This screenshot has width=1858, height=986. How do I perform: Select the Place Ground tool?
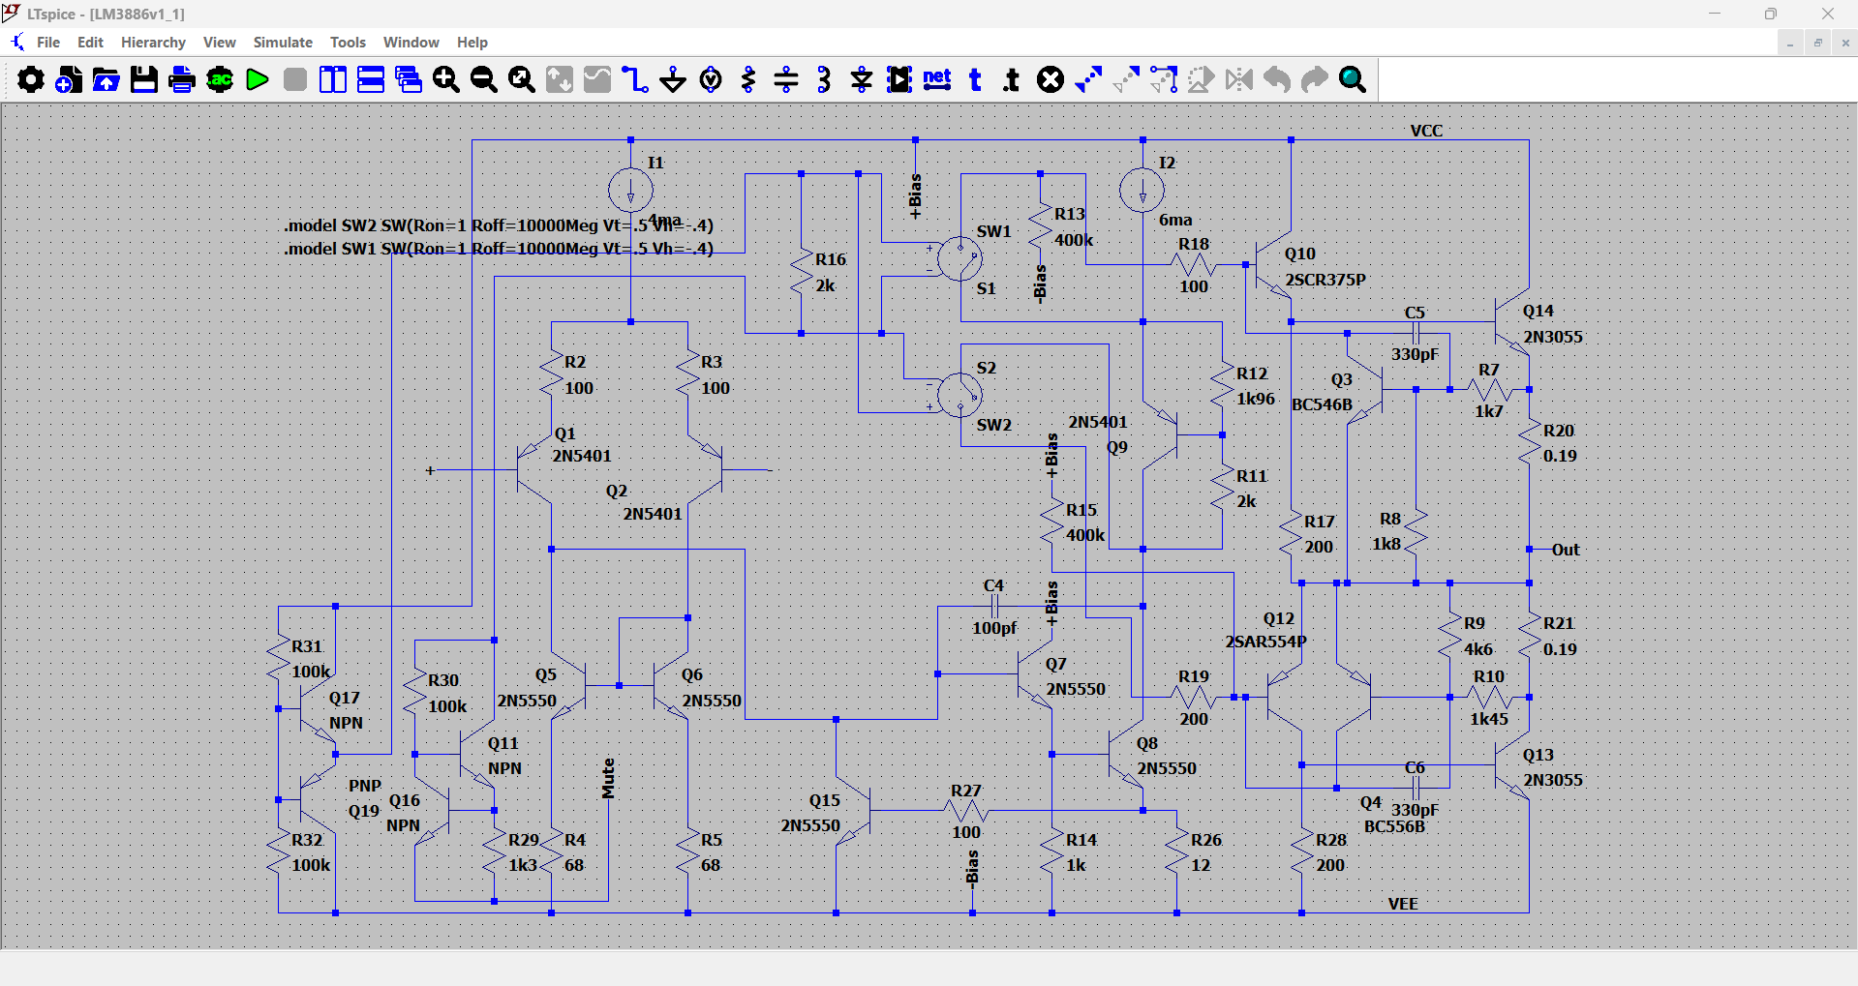[x=673, y=79]
